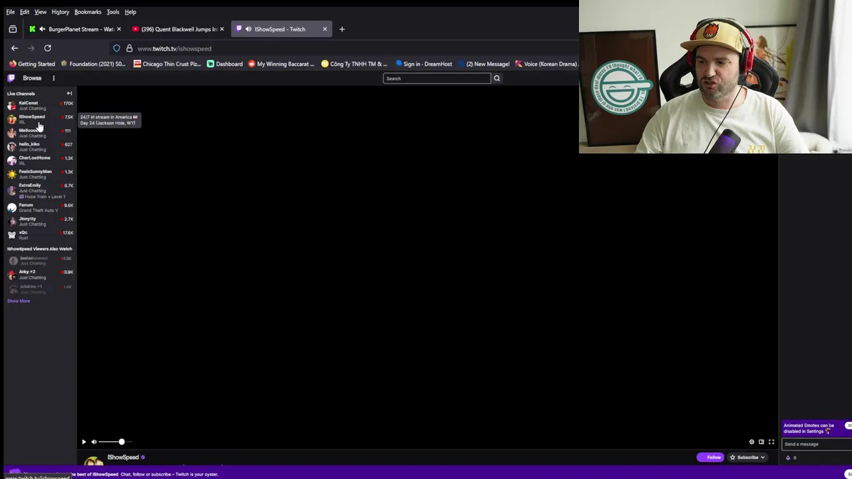The width and height of the screenshot is (852, 479).
Task: Open KaiCenat channel in sidebar
Action: point(40,105)
